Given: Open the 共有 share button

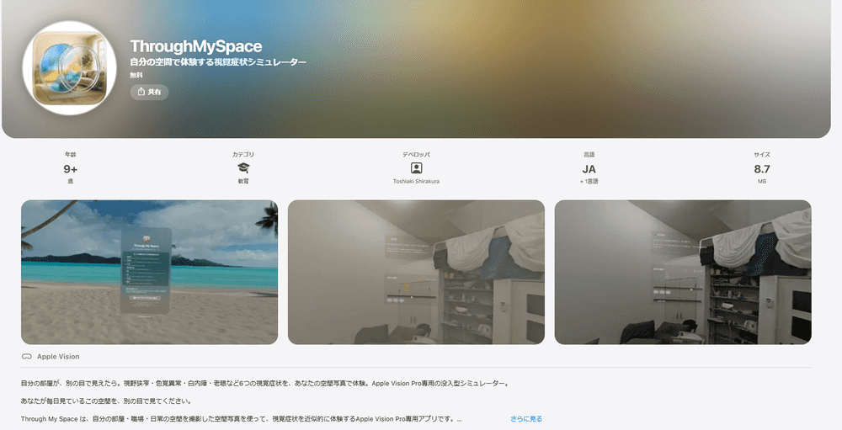Looking at the screenshot, I should pyautogui.click(x=149, y=92).
